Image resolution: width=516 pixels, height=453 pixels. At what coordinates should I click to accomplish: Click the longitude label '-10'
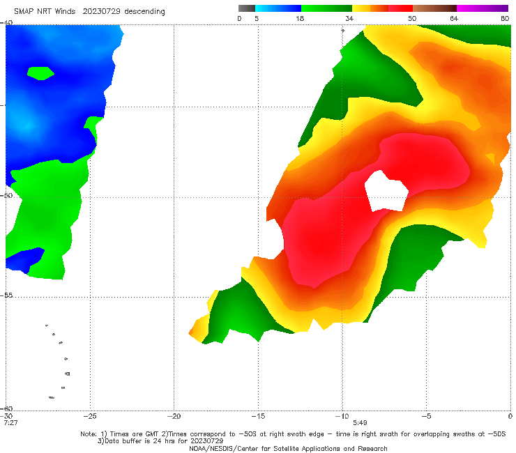[x=342, y=416]
